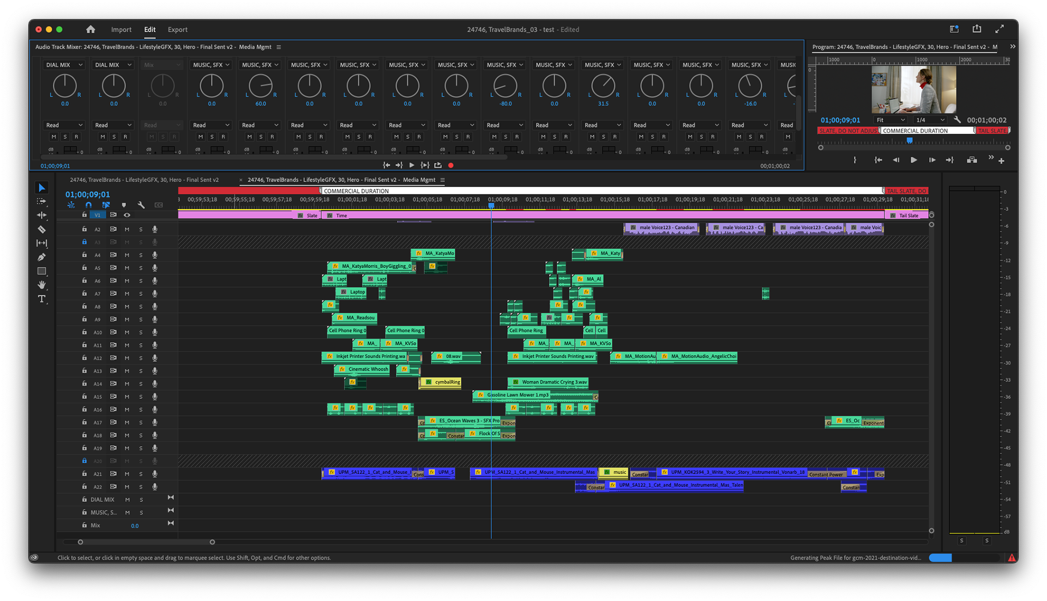Open the Audio Track Mixer panel menu
This screenshot has height=601, width=1047.
(279, 47)
